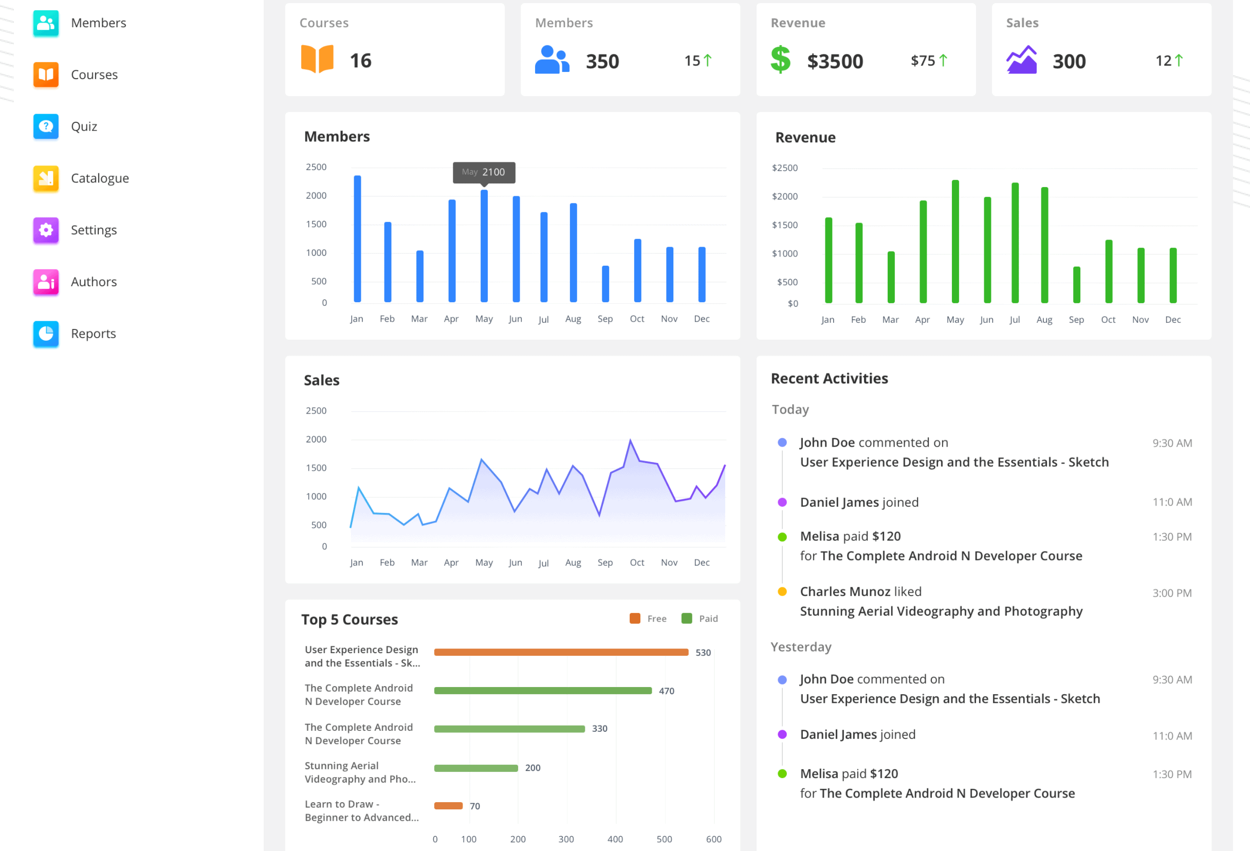Open Stunning Aerial Videography and Photography link
1250x851 pixels.
coord(941,611)
